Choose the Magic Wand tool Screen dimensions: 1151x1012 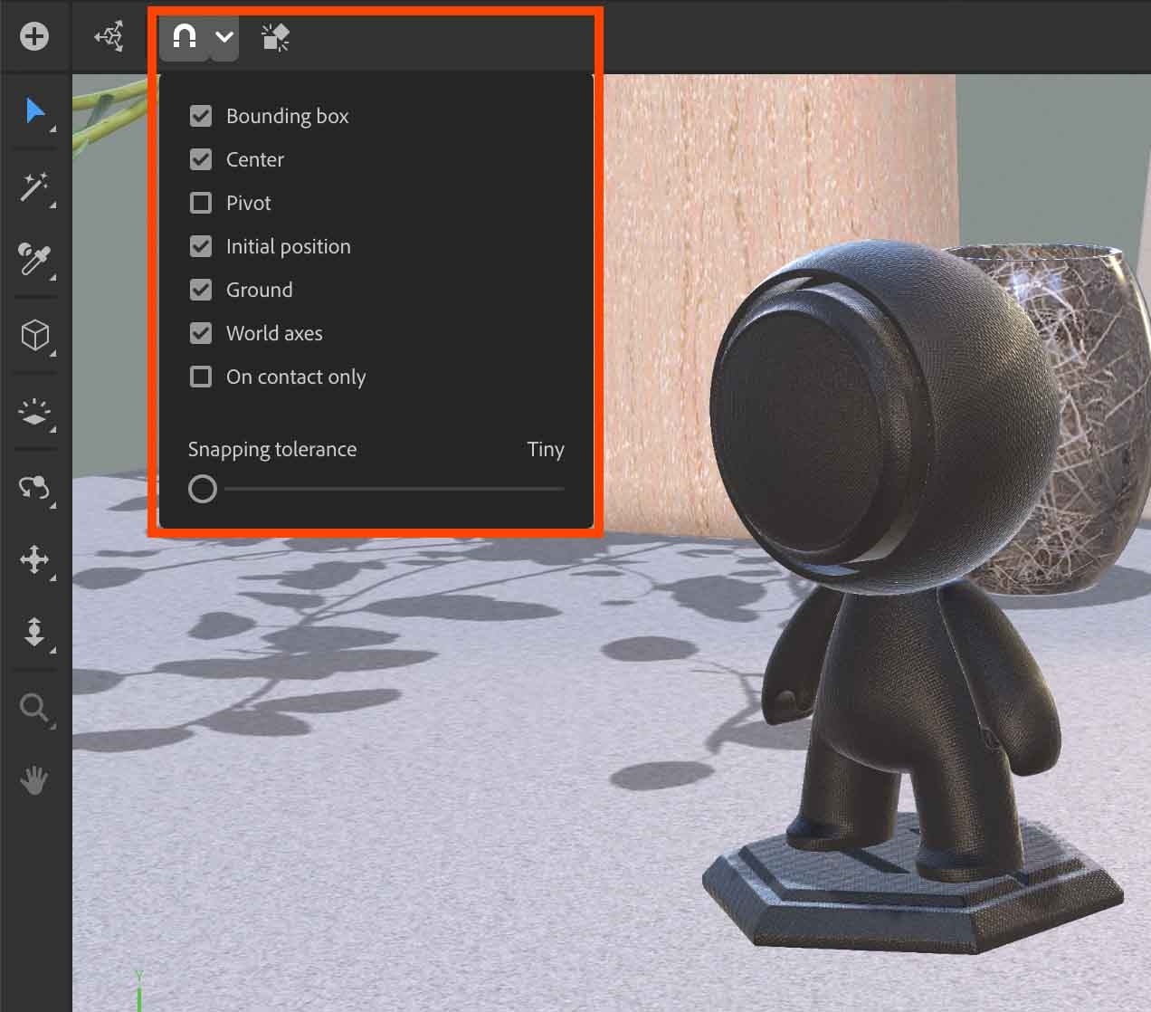pyautogui.click(x=34, y=186)
